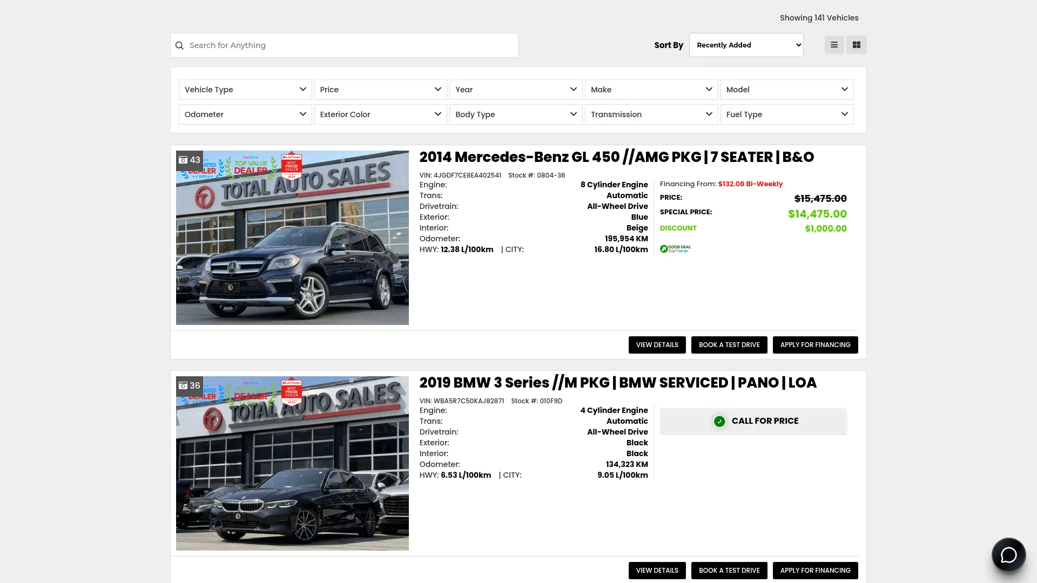The width and height of the screenshot is (1037, 583).
Task: Expand the Vehicle Type filter
Action: [245, 90]
